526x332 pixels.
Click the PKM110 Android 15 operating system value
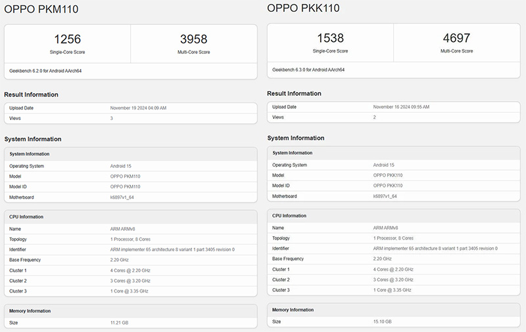click(121, 167)
